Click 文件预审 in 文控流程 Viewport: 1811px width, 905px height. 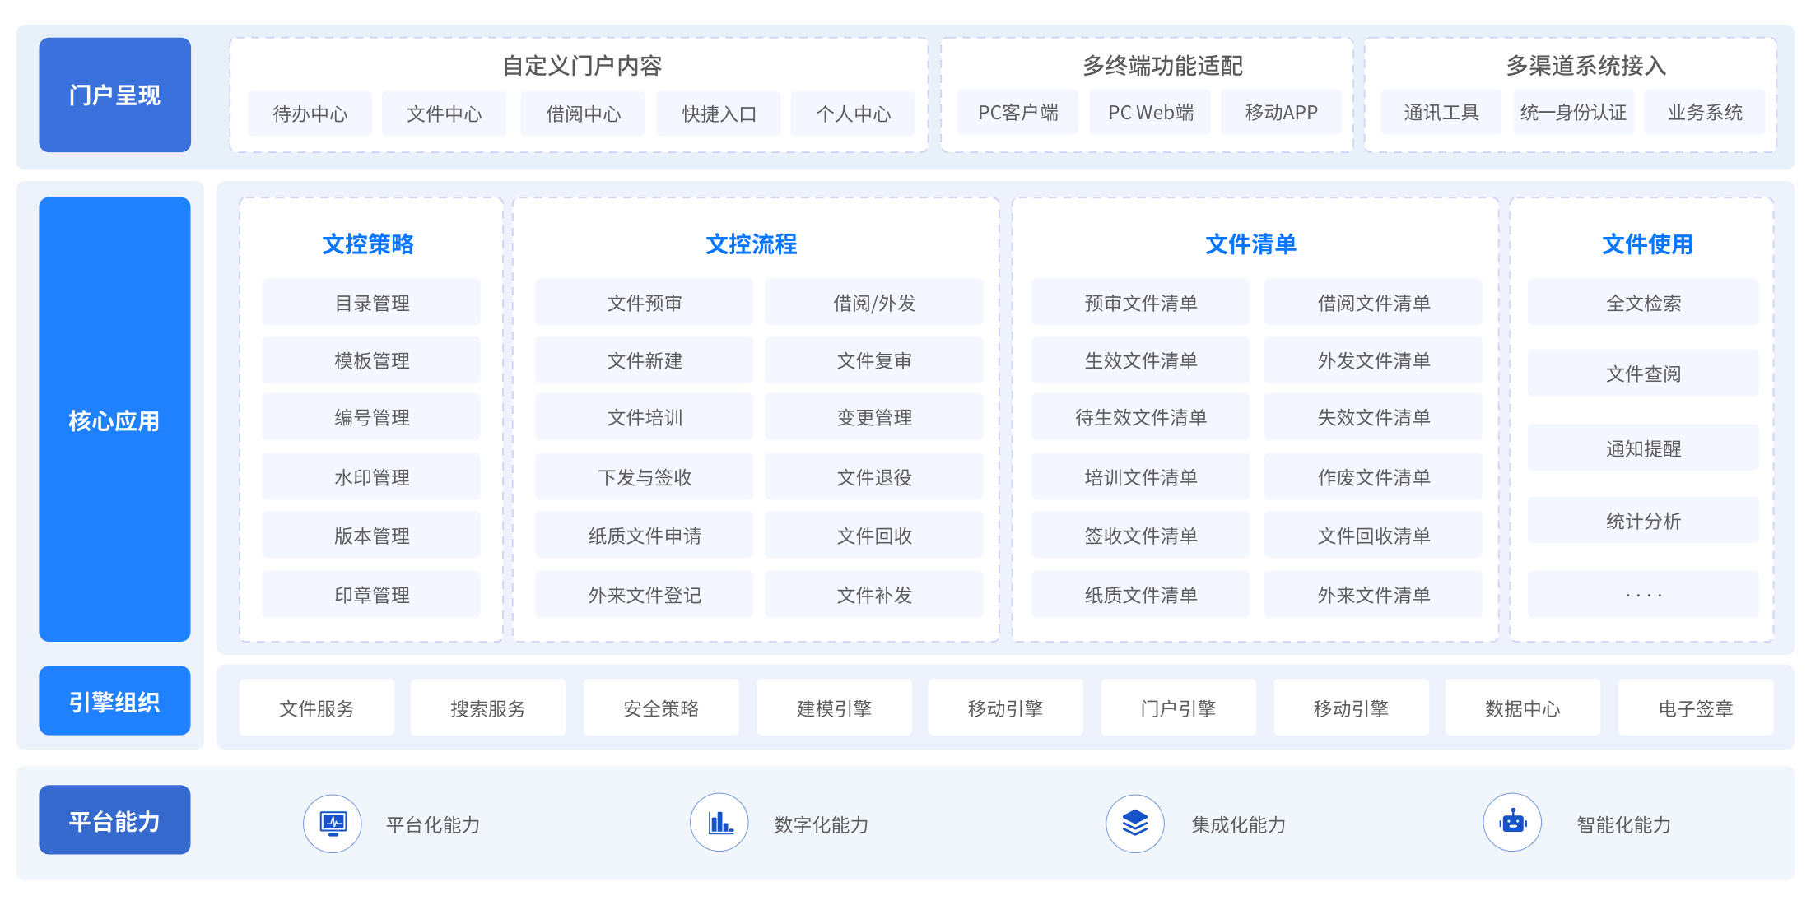[644, 303]
